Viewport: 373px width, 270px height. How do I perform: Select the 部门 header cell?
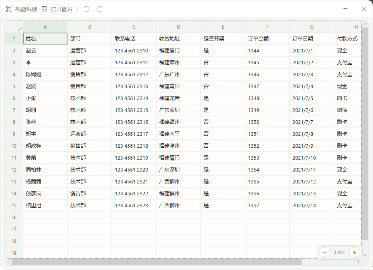[x=90, y=39]
